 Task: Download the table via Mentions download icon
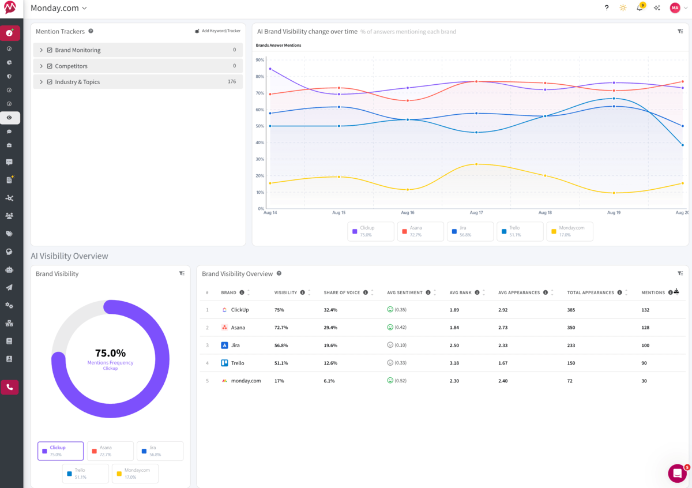(x=676, y=292)
